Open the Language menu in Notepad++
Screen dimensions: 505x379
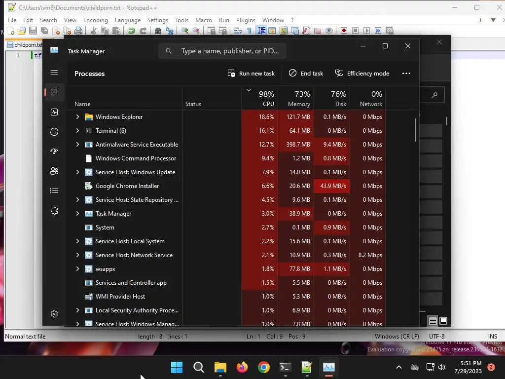[128, 20]
